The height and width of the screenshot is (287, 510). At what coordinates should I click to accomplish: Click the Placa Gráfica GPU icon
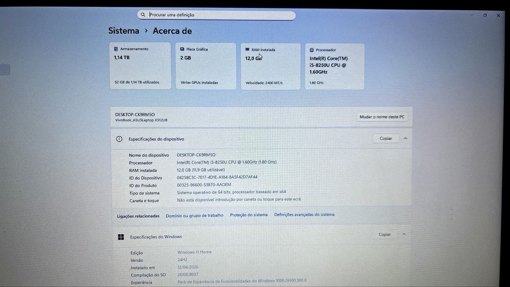(x=182, y=49)
